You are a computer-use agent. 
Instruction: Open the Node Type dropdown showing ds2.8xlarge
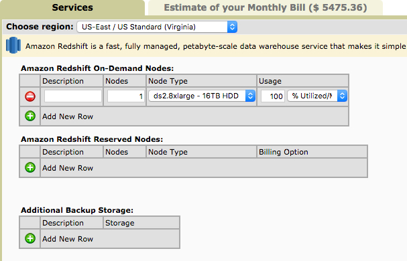point(202,96)
